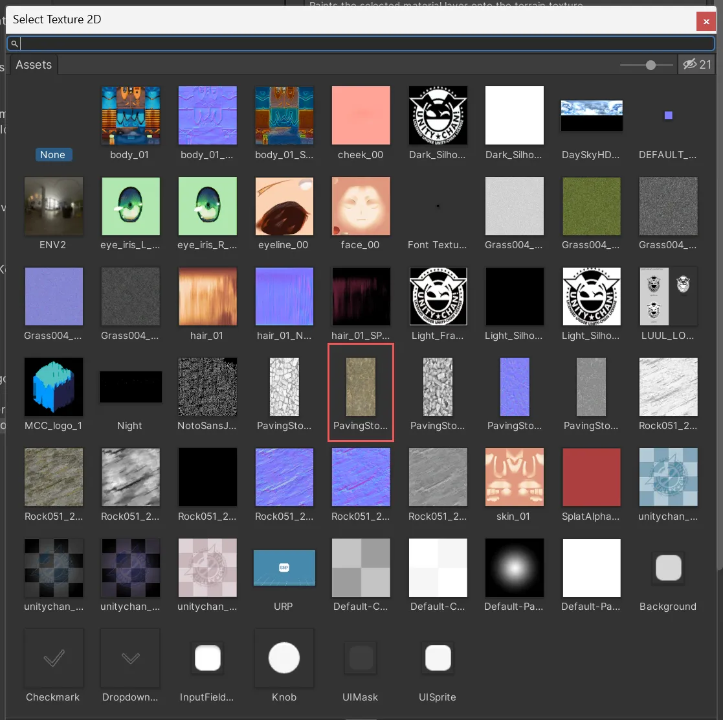Select the light gray Grass004 texture
The image size is (723, 720).
pos(515,206)
